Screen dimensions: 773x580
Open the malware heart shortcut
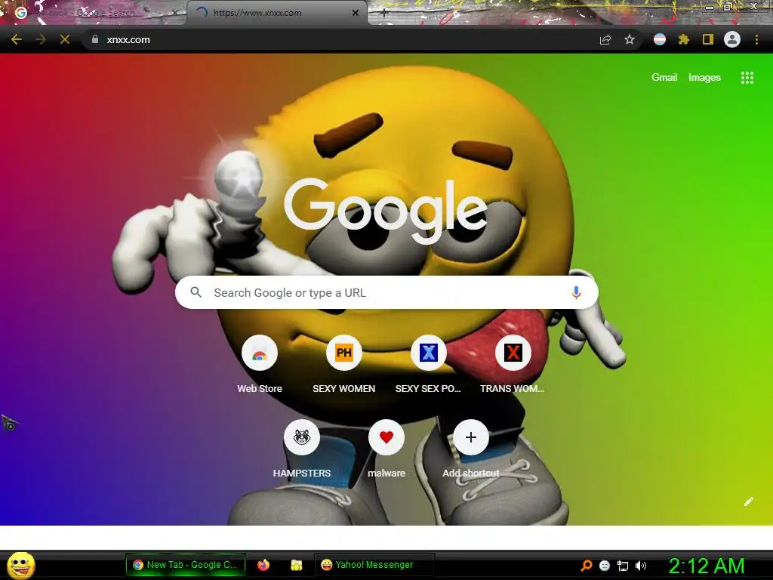386,437
